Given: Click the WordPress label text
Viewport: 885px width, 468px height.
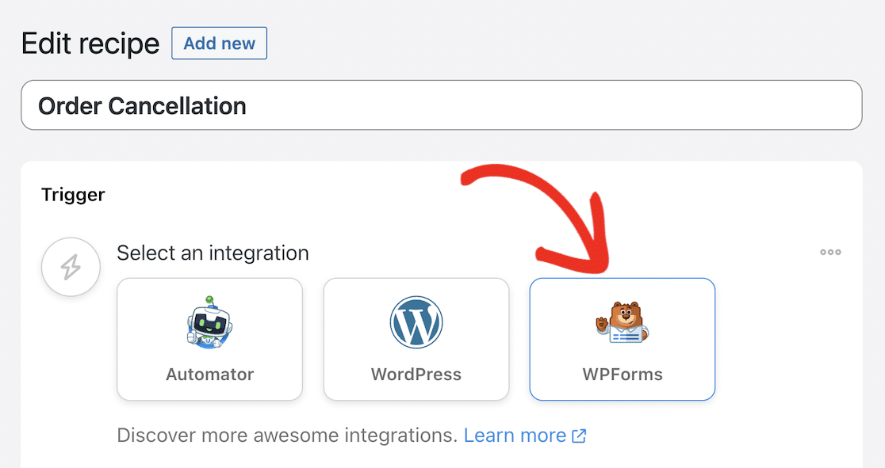Looking at the screenshot, I should (416, 375).
